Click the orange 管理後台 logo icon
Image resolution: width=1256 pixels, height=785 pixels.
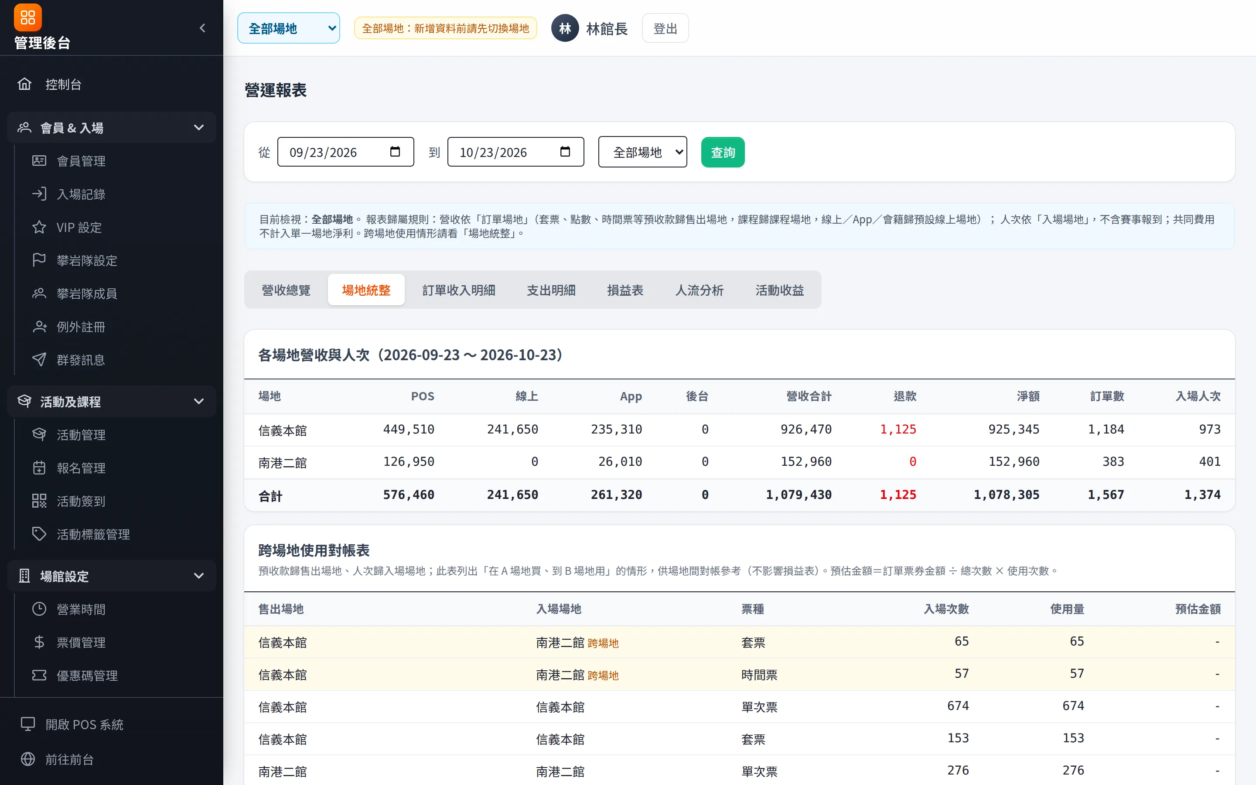[x=27, y=17]
